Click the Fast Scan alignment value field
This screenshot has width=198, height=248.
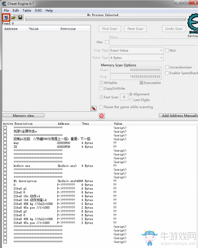click(124, 97)
